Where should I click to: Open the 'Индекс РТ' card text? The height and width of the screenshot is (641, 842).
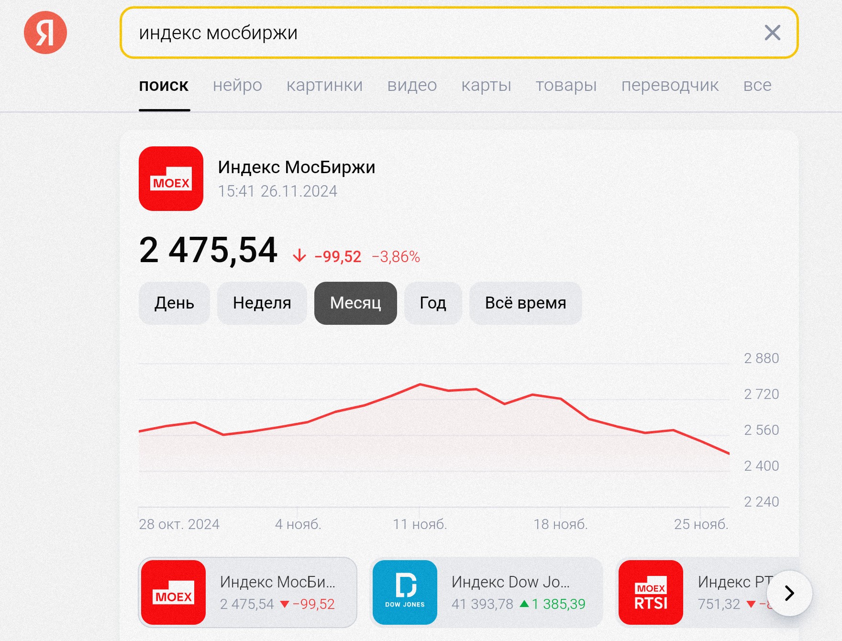click(x=735, y=582)
